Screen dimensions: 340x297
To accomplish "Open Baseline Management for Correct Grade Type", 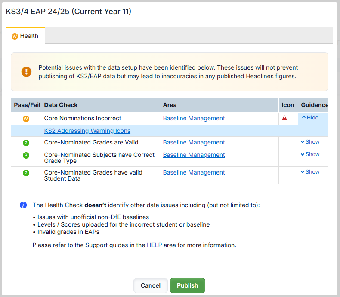I will pyautogui.click(x=194, y=155).
